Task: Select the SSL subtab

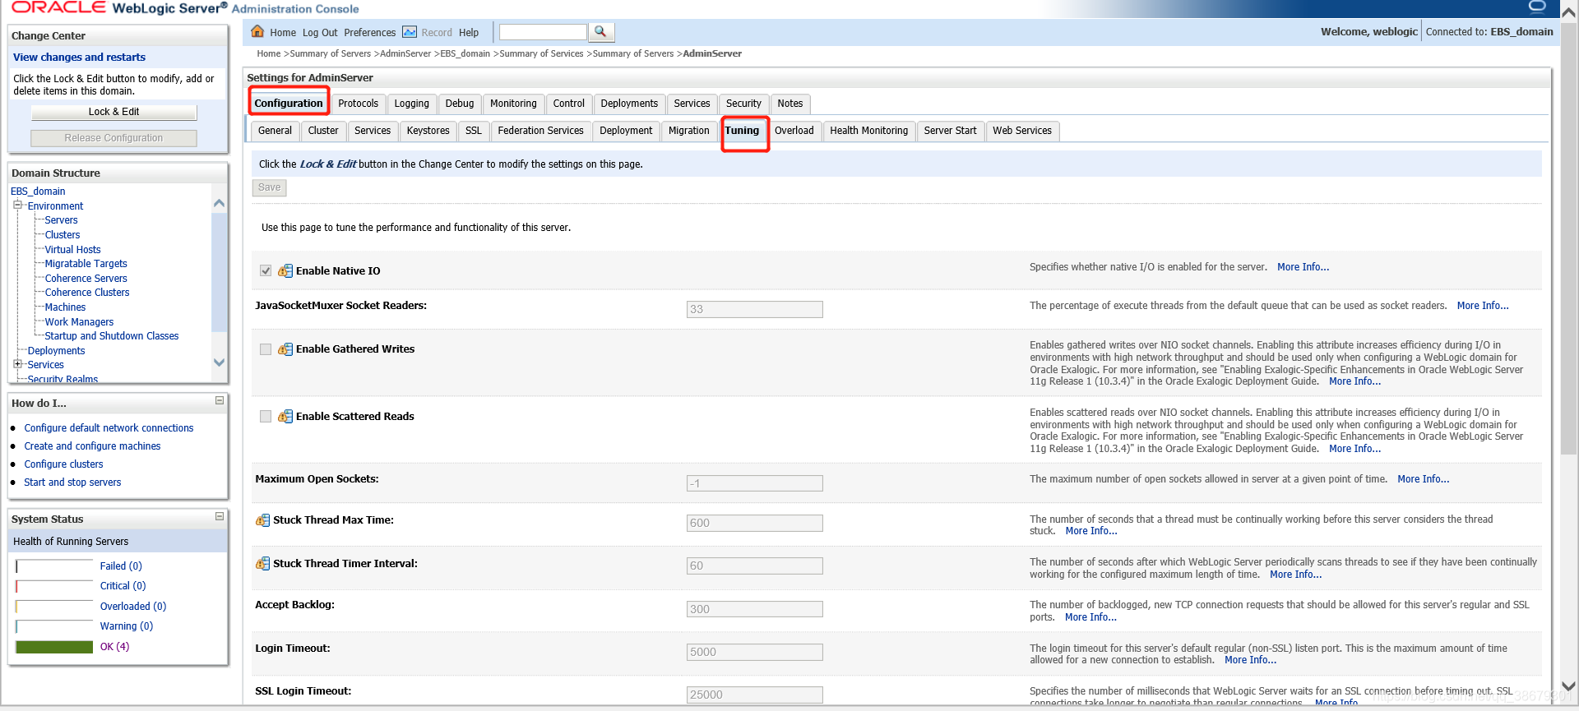Action: (474, 131)
